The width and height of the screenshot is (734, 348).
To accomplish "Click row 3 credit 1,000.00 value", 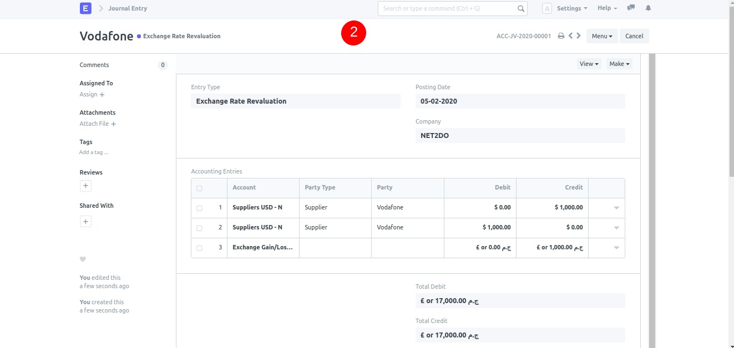I will coord(560,247).
